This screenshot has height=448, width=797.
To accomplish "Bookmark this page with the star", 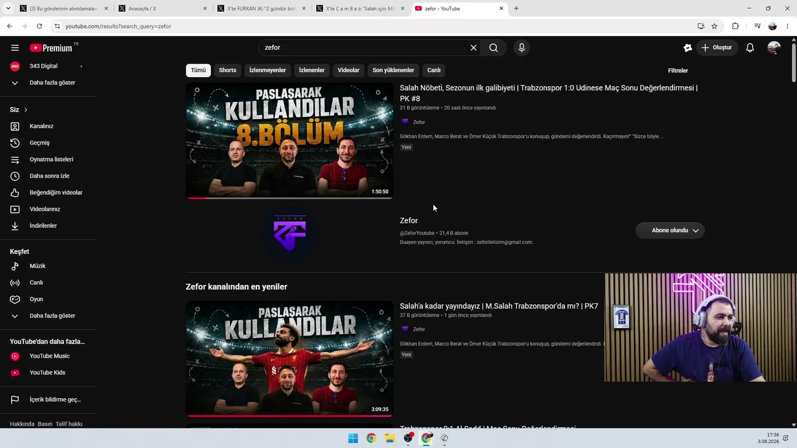I will click(714, 26).
